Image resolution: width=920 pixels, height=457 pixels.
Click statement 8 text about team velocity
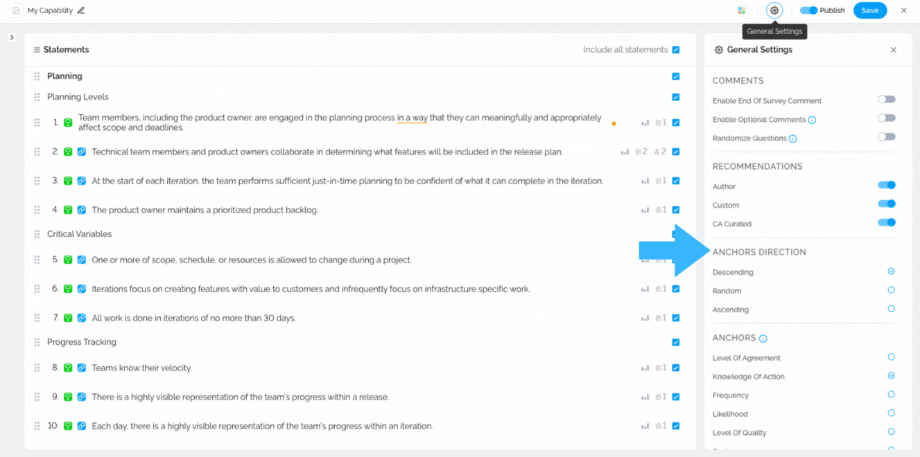[x=141, y=368]
